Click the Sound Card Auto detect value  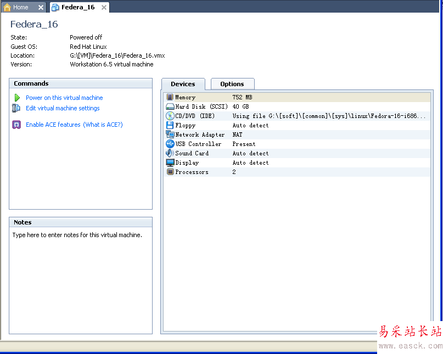coord(250,153)
